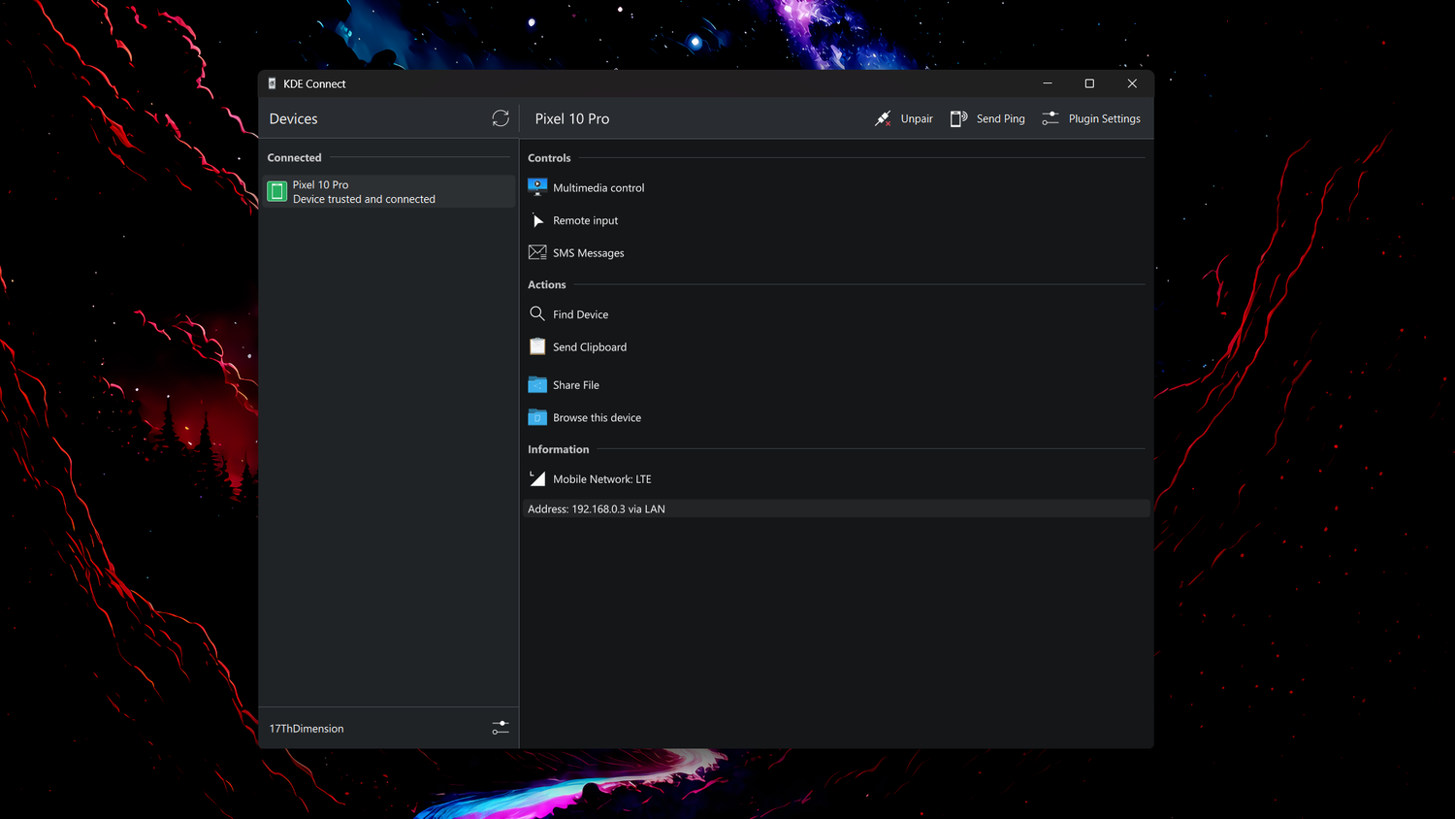This screenshot has height=819, width=1455.
Task: Open settings next to 17ThDimension
Action: pos(501,728)
